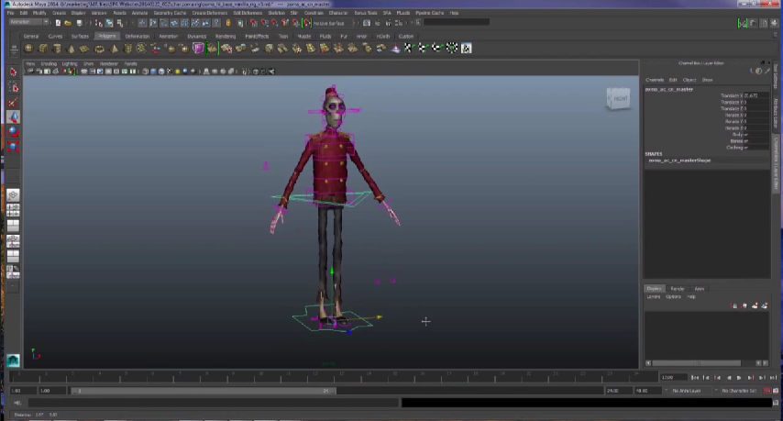
Task: Click the Lasso select tool icon
Action: pyautogui.click(x=13, y=87)
